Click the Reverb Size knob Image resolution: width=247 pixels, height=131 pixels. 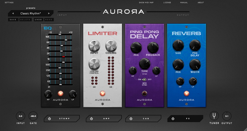178,45
